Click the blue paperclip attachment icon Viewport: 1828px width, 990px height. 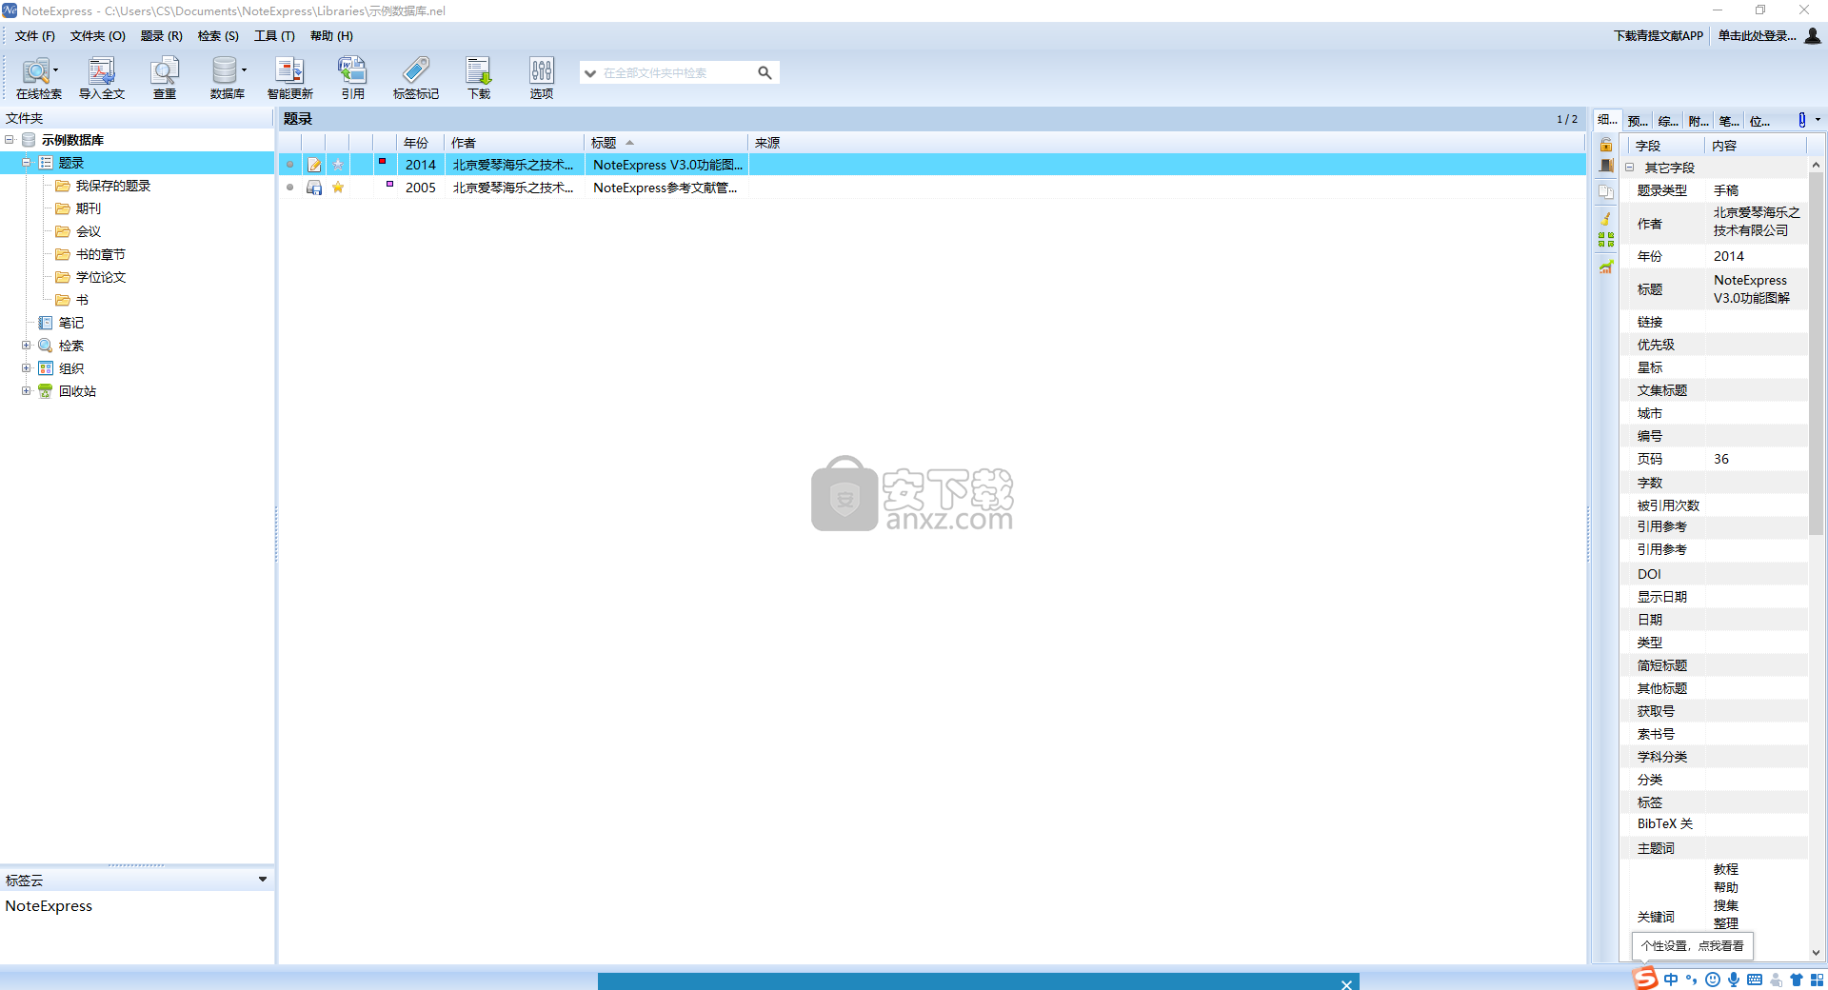[x=1801, y=120]
